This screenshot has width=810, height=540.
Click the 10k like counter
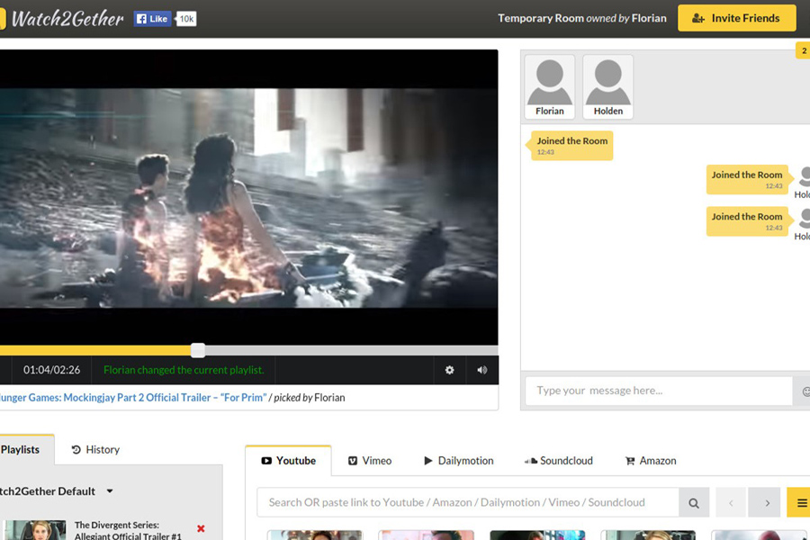pyautogui.click(x=186, y=19)
